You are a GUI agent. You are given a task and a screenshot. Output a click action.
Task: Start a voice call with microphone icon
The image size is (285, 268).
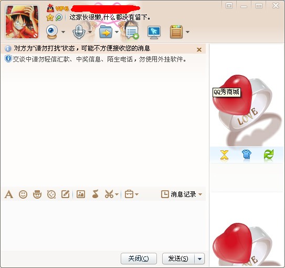click(x=79, y=32)
